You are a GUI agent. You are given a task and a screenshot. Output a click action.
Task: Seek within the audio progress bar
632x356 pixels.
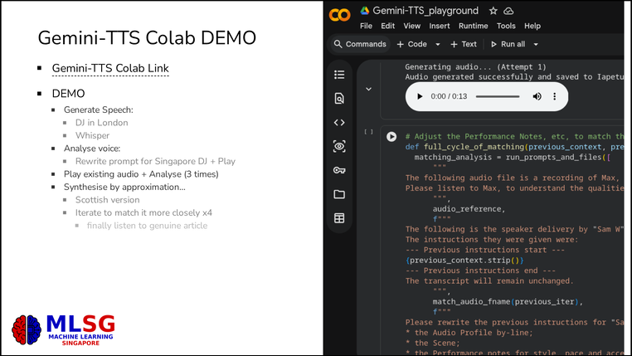[498, 96]
